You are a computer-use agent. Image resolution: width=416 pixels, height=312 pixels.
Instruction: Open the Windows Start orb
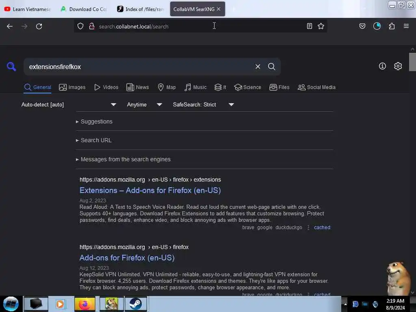[x=11, y=304]
